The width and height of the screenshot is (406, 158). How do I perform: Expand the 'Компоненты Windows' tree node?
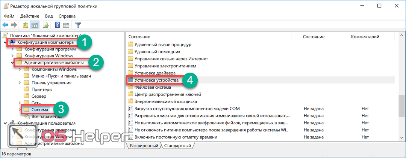click(x=20, y=69)
